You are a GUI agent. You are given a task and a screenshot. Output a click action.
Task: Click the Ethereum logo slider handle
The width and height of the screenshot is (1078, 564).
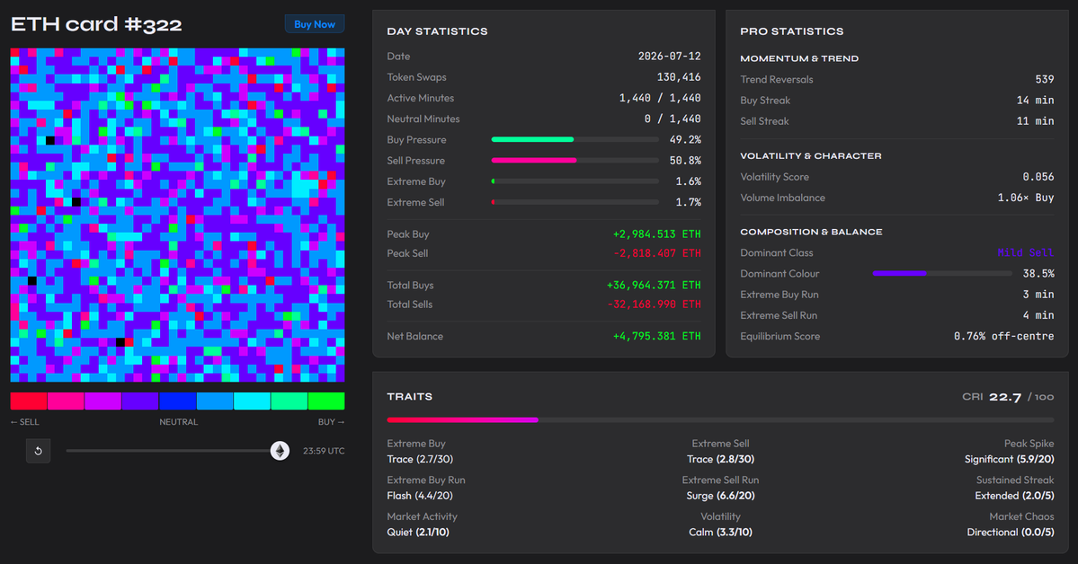point(280,451)
